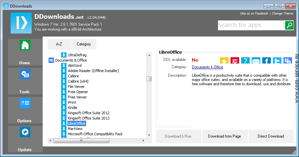Image resolution: width=299 pixels, height=157 pixels.
Task: Click download arrow icon beside Calibre (x64)
Action: (64, 81)
